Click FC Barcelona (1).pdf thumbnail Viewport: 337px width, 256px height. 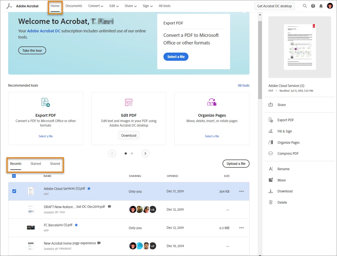click(31, 228)
